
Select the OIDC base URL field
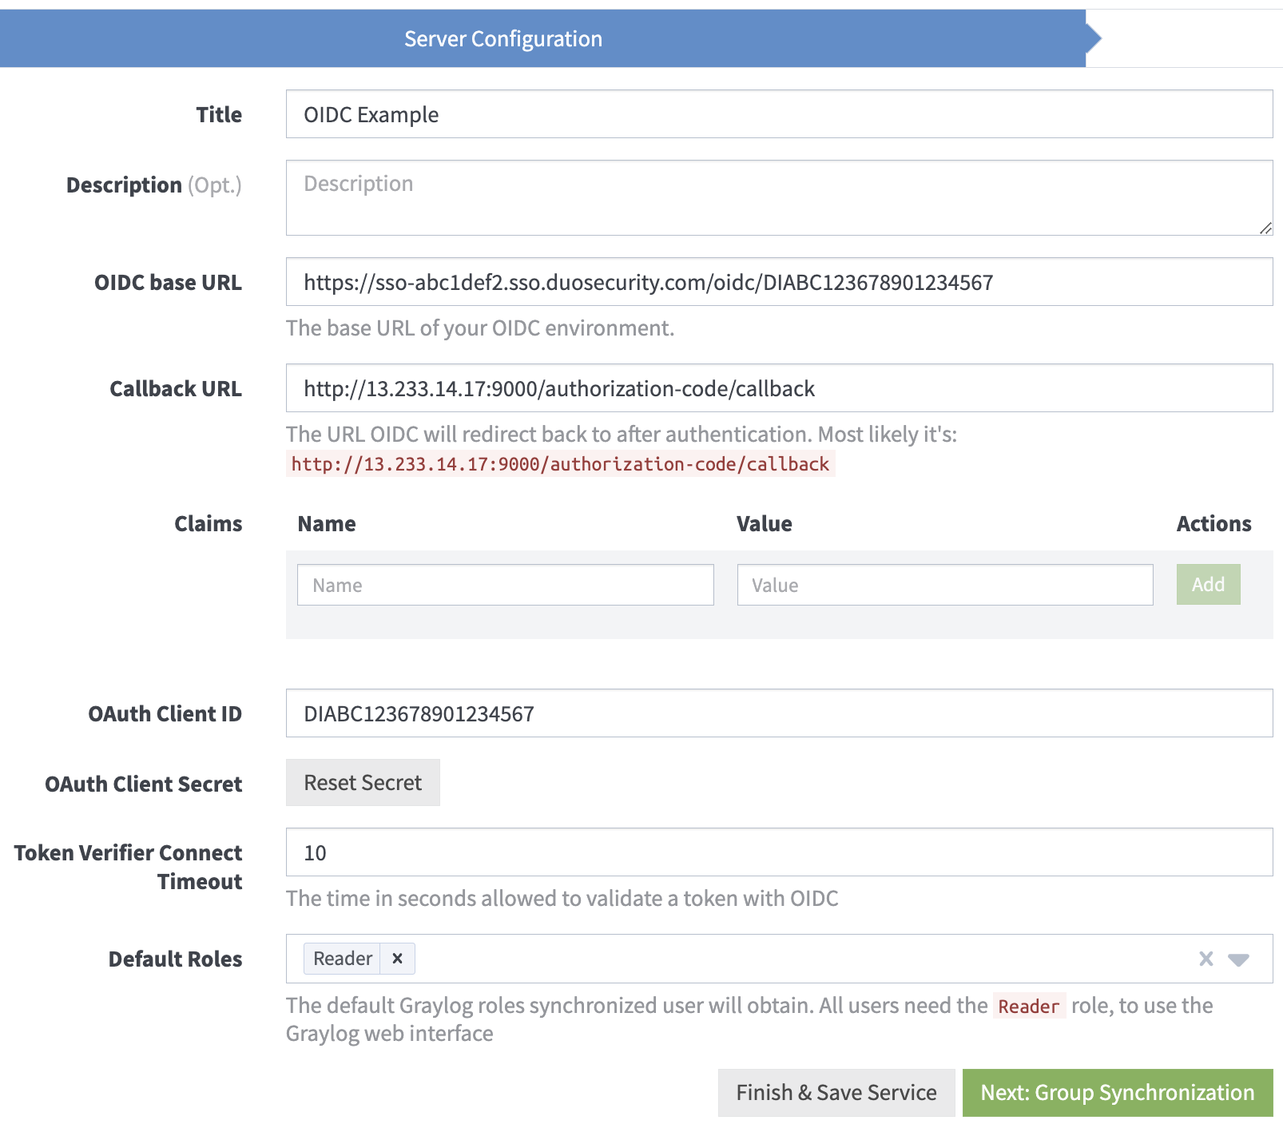point(779,281)
